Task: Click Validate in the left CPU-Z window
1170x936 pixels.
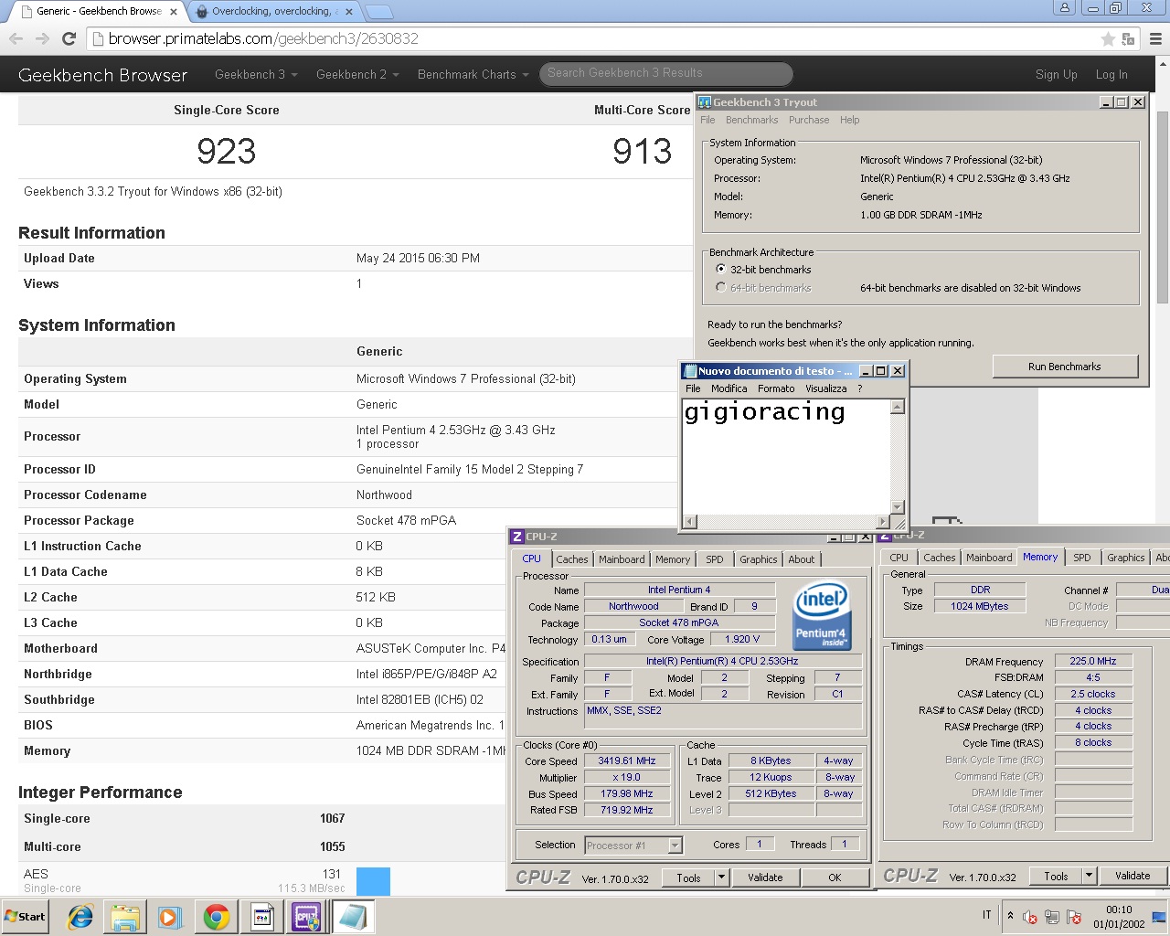Action: pyautogui.click(x=765, y=877)
